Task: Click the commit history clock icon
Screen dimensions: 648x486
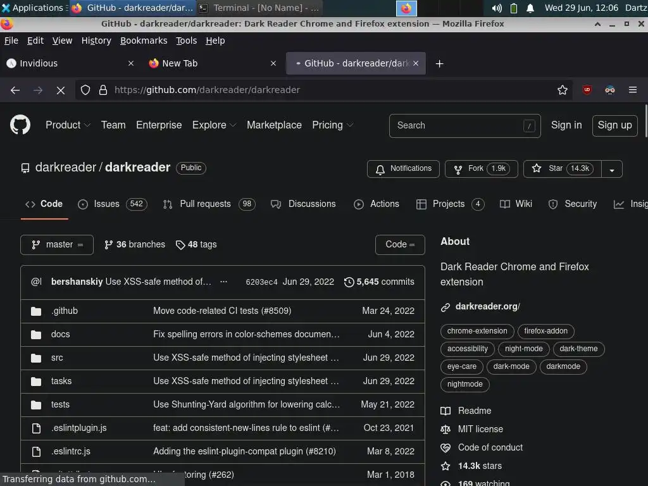Action: pyautogui.click(x=349, y=282)
